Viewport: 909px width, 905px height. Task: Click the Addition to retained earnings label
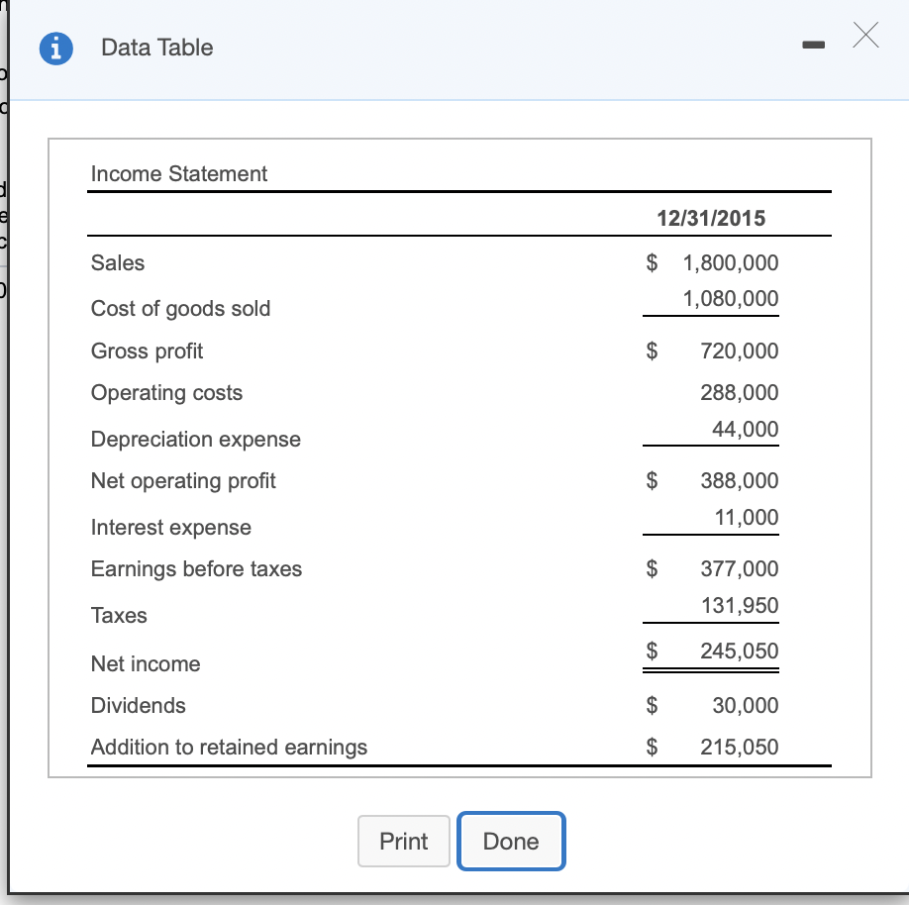point(229,747)
